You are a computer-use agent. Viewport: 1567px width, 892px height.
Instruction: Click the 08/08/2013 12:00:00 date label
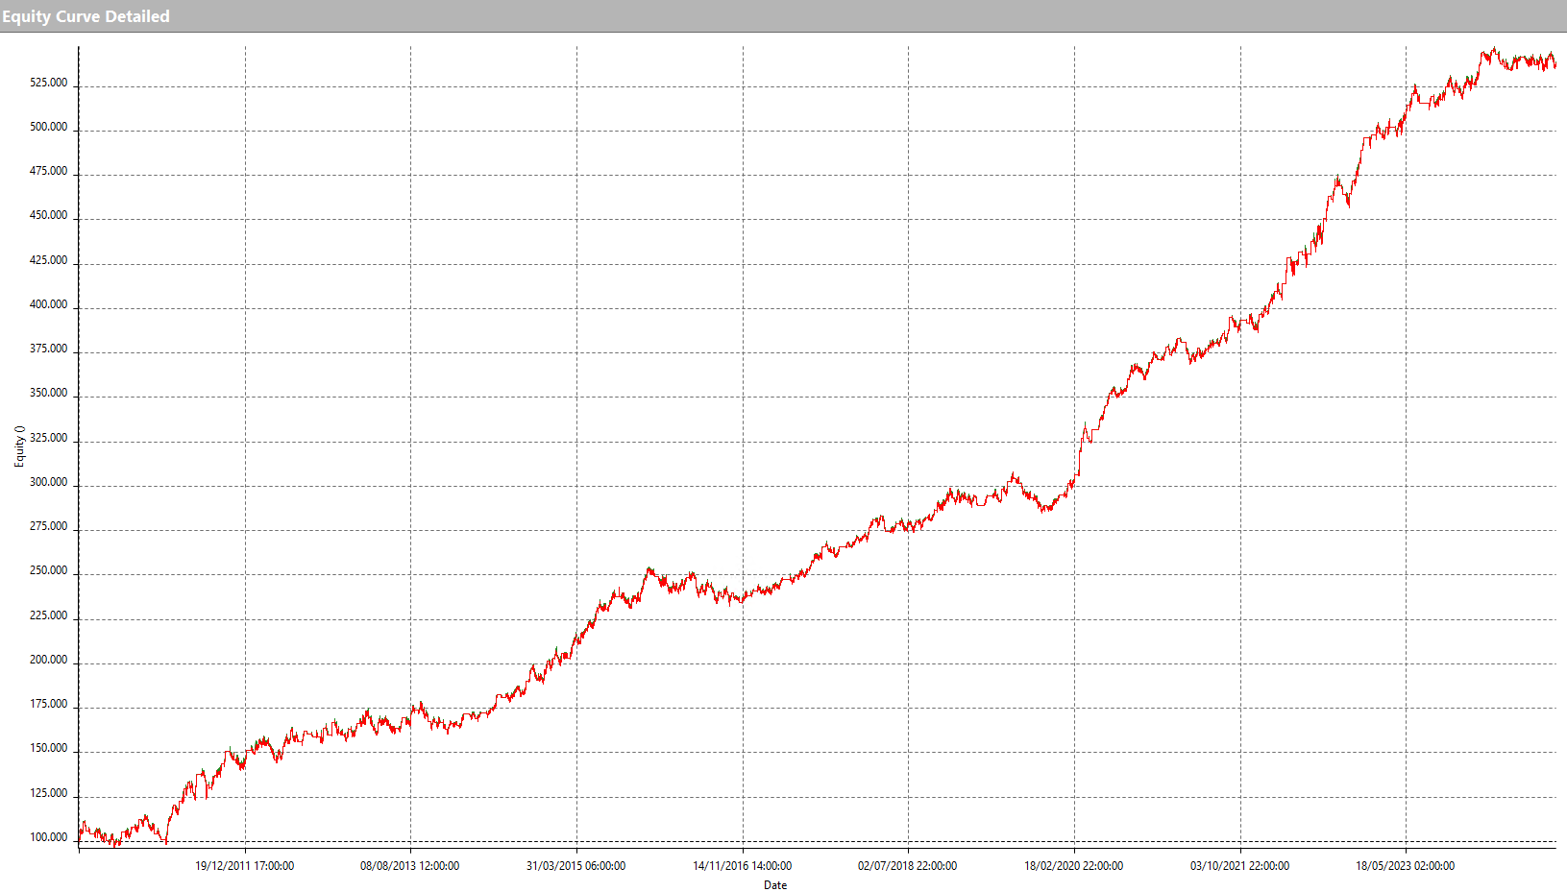click(x=410, y=865)
